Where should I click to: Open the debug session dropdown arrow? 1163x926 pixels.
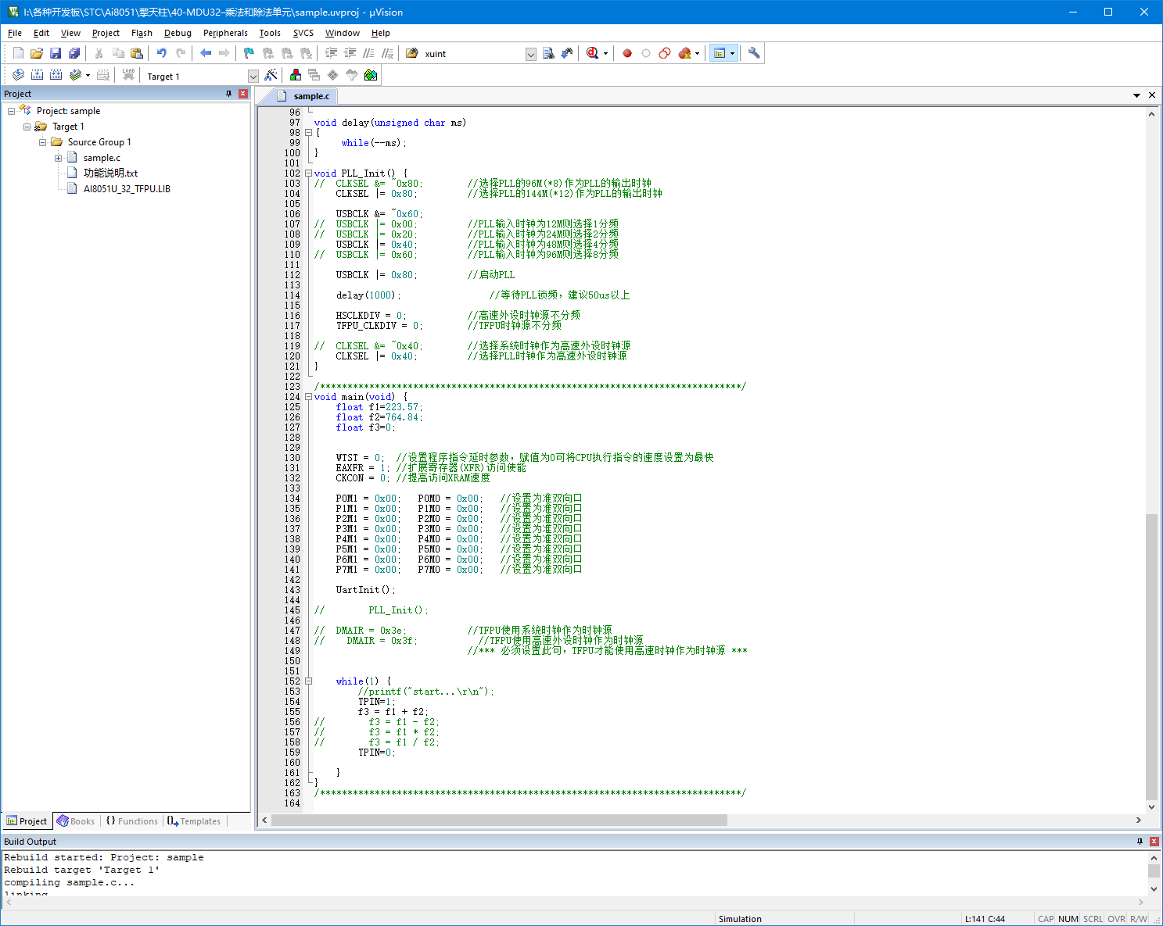pos(605,53)
